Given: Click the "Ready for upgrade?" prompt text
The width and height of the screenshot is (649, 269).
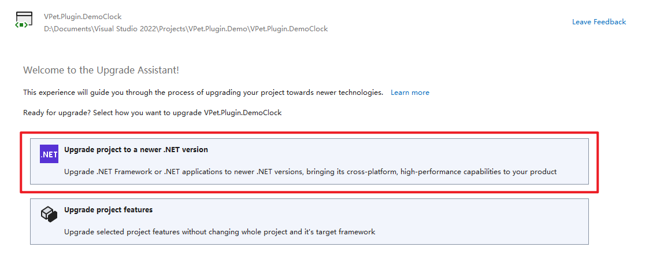Looking at the screenshot, I should pyautogui.click(x=153, y=113).
